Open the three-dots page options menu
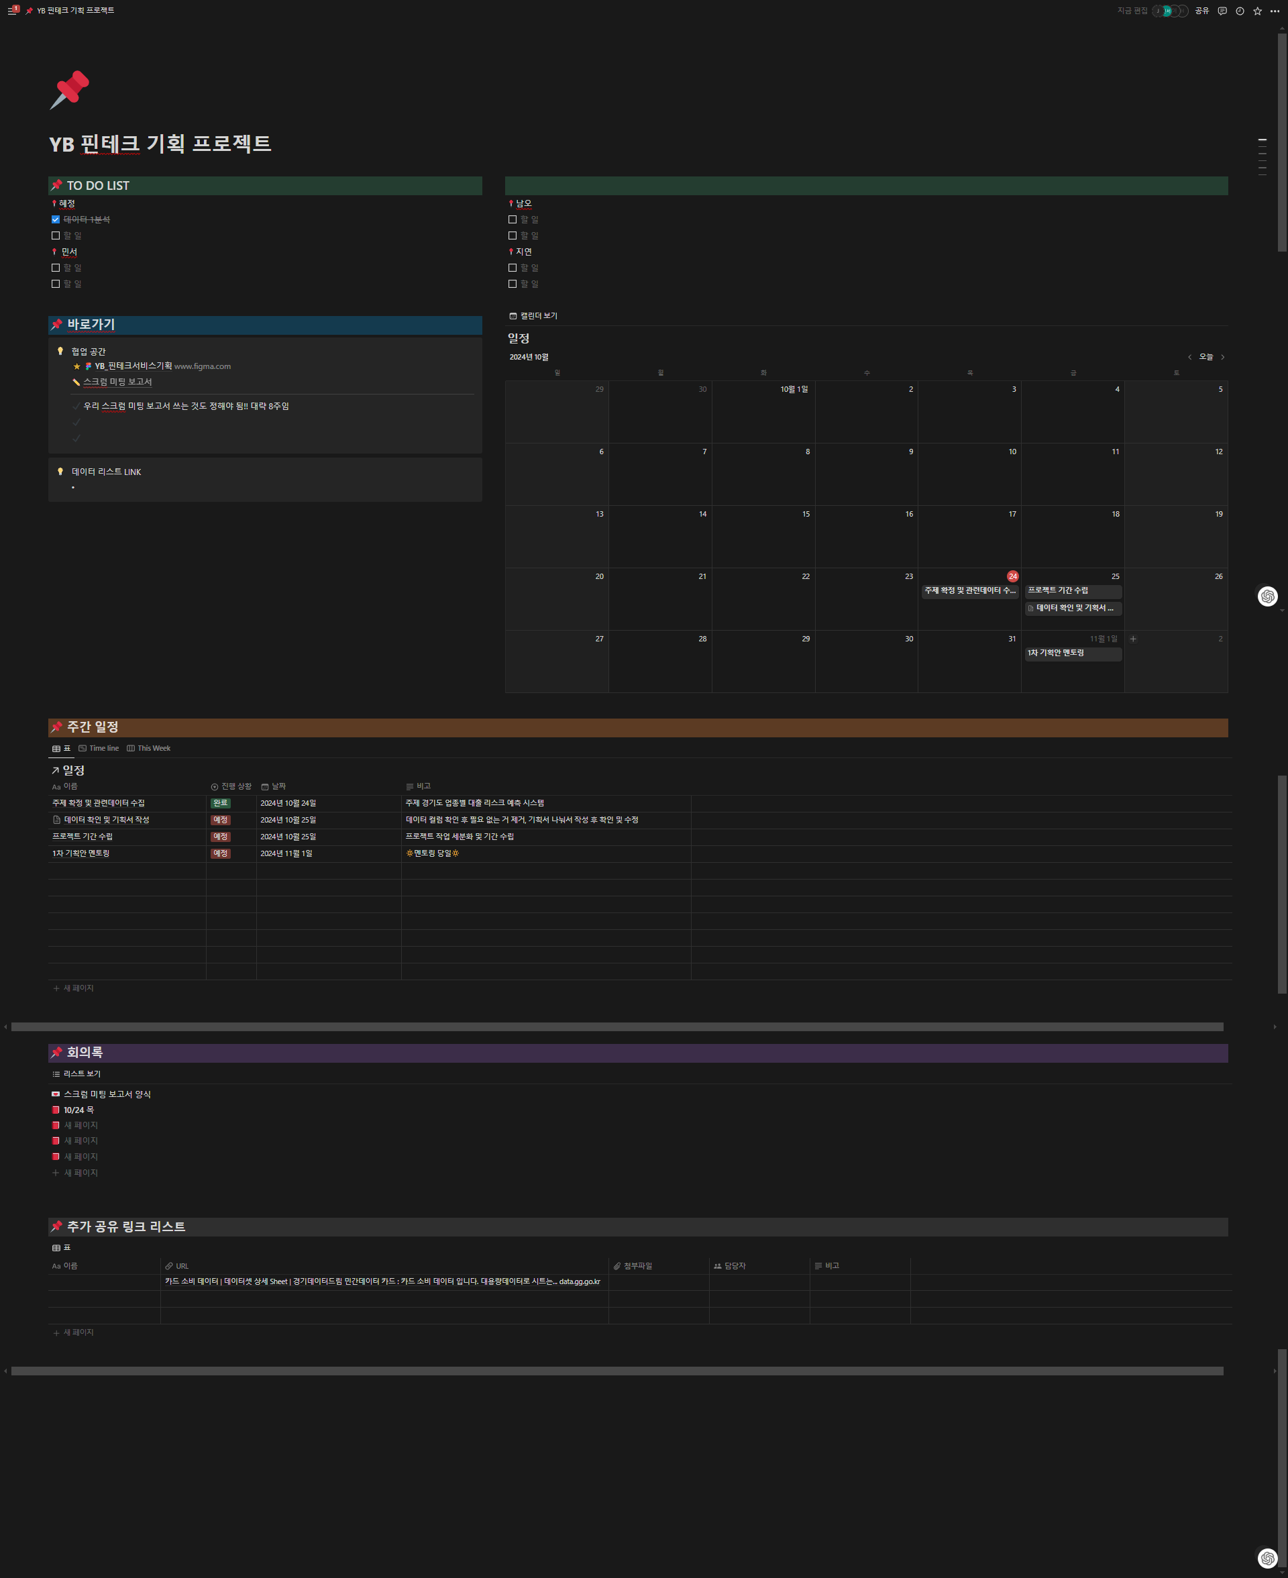The height and width of the screenshot is (1578, 1288). point(1275,11)
